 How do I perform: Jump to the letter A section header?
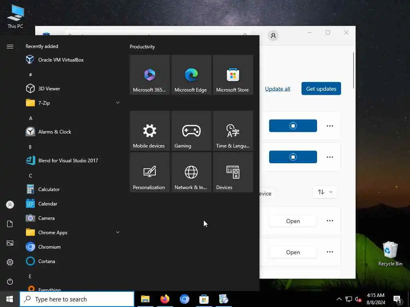30,118
